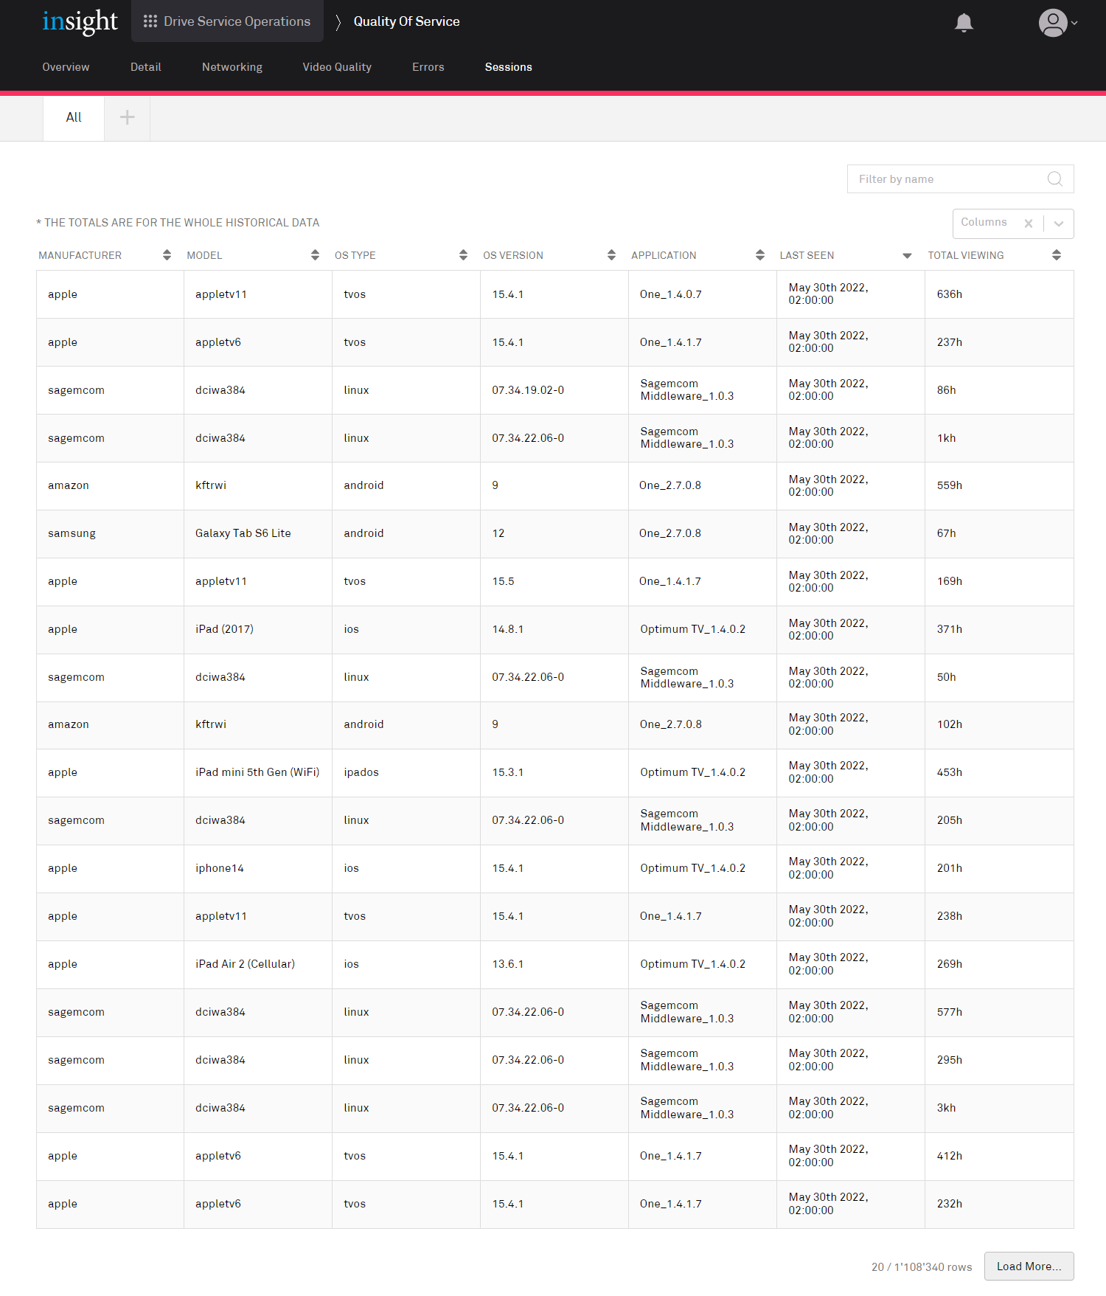This screenshot has height=1296, width=1106.
Task: Sort table by OS Version column
Action: click(611, 255)
